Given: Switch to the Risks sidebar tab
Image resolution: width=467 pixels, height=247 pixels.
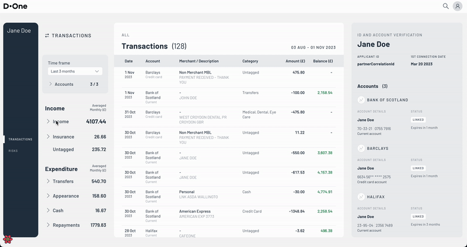Looking at the screenshot, I should pyautogui.click(x=13, y=151).
